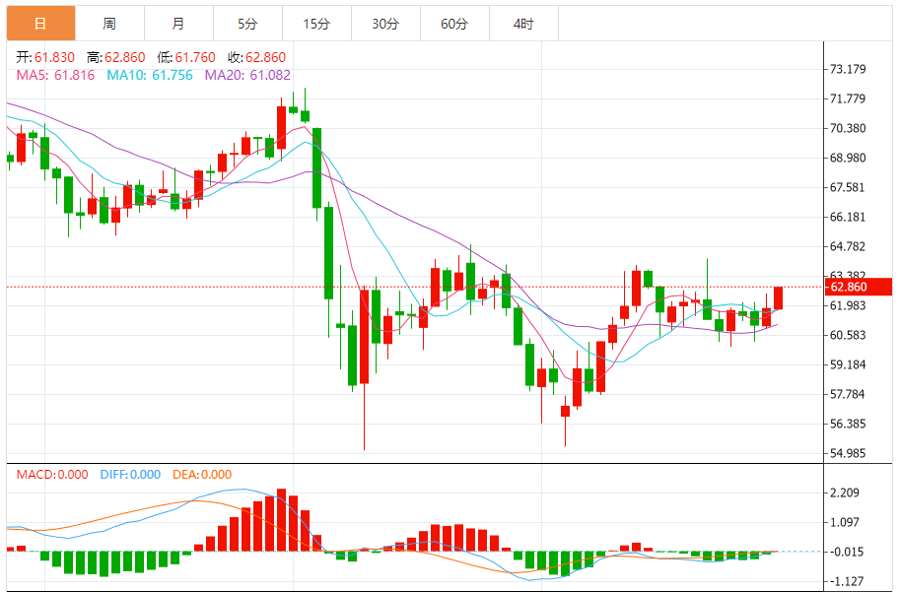Click the -0.015 MACD axis label

pos(847,552)
